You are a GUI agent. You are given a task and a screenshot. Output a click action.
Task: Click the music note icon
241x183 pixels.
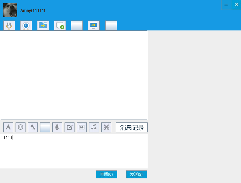click(x=94, y=127)
